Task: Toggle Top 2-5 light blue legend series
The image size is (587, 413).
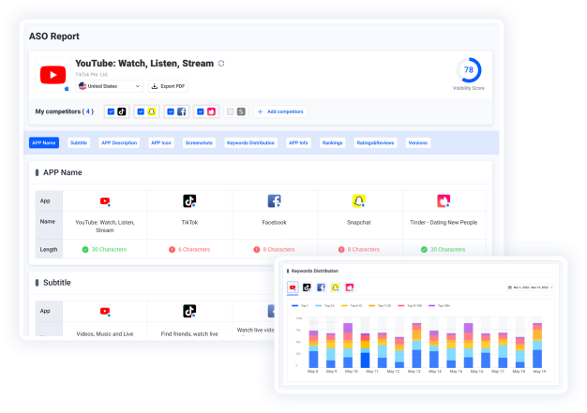Action: pyautogui.click(x=324, y=305)
